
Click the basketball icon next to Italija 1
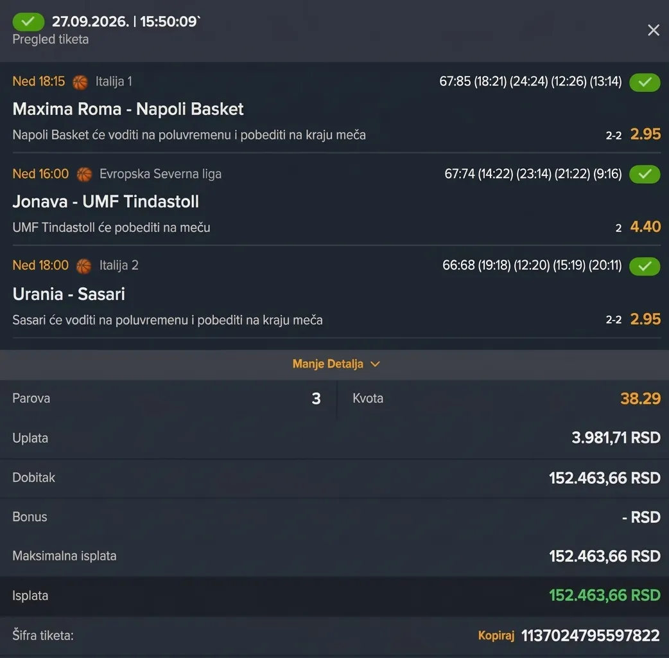click(80, 82)
